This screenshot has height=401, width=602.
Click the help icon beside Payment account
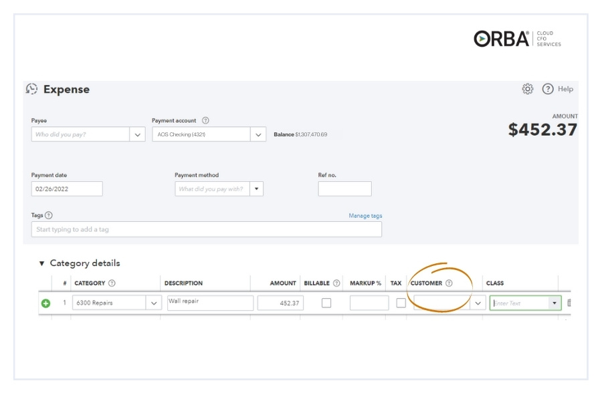(205, 121)
